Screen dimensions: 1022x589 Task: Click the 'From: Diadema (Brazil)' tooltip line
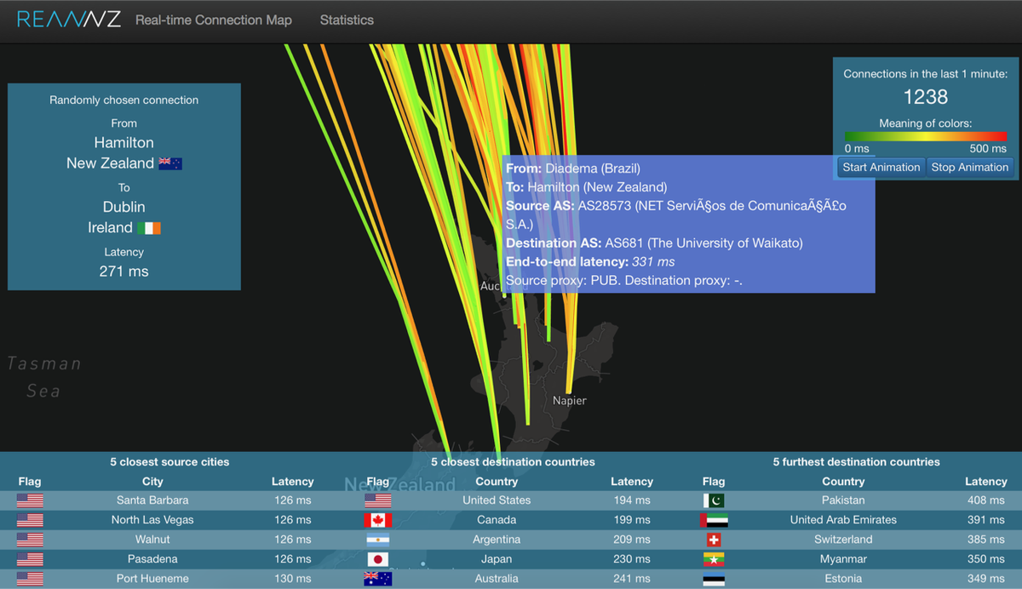click(x=573, y=169)
